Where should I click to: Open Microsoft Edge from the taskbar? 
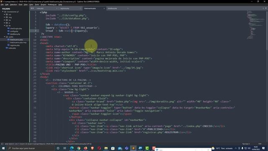tap(72, 148)
